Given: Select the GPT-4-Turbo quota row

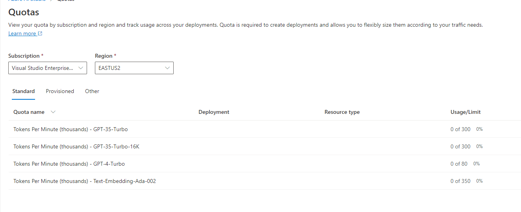Looking at the screenshot, I should 265,164.
